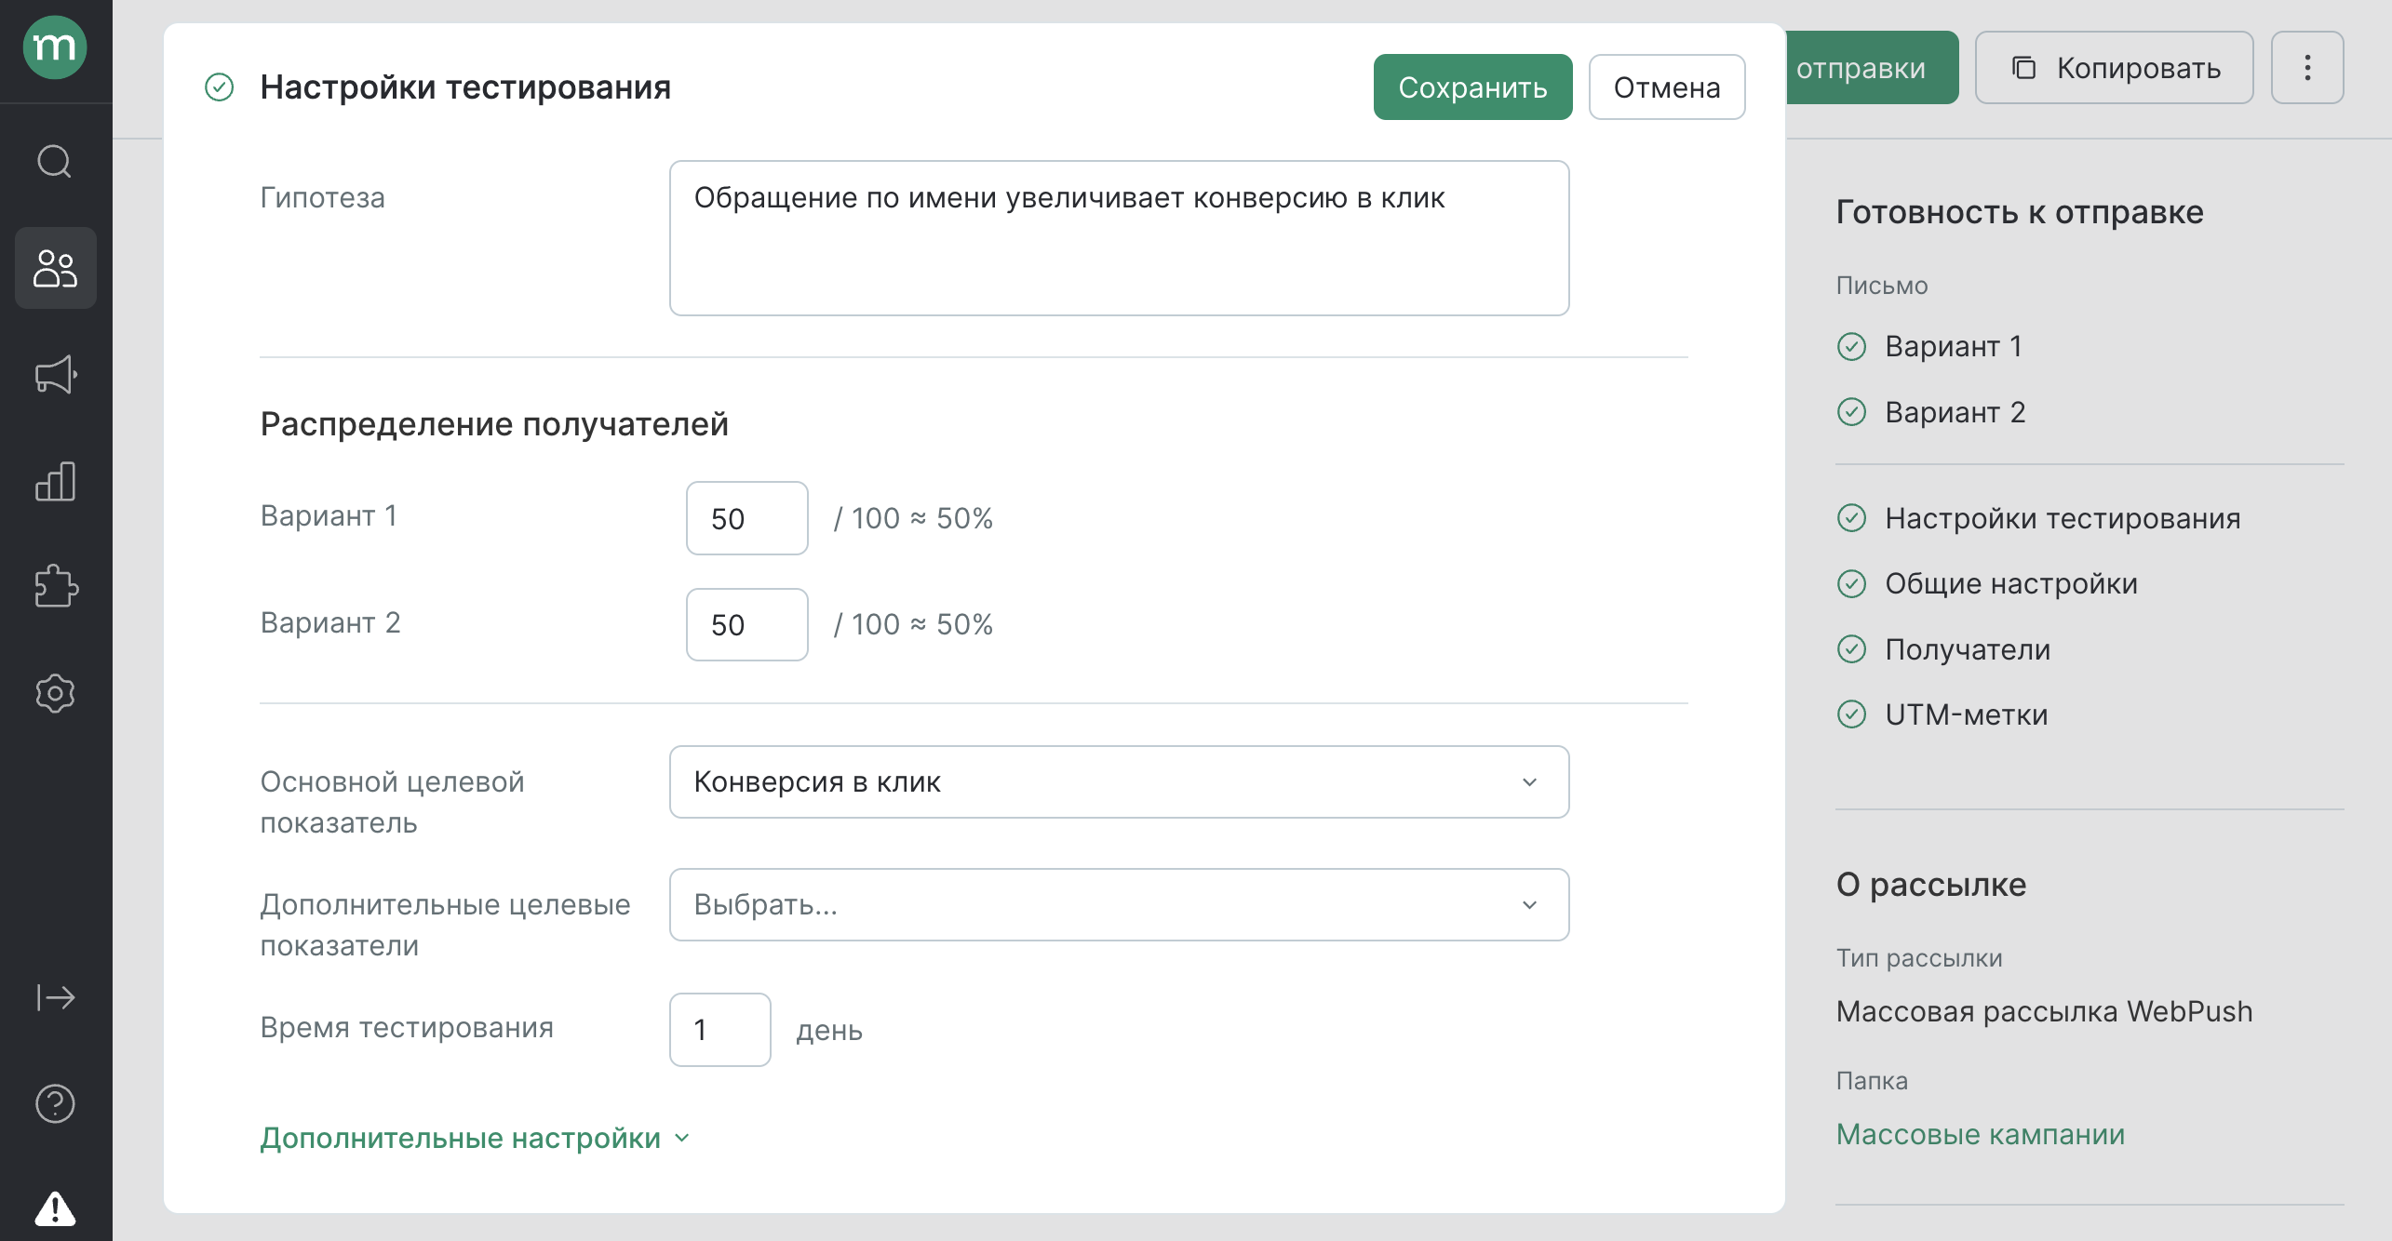The height and width of the screenshot is (1241, 2392).
Task: Open help via the question mark icon
Action: (x=55, y=1103)
